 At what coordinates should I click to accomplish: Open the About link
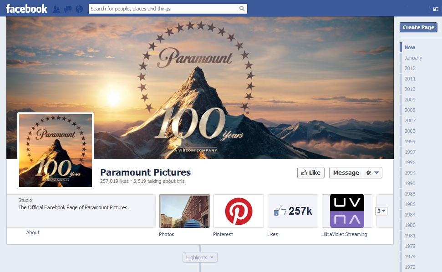(33, 232)
